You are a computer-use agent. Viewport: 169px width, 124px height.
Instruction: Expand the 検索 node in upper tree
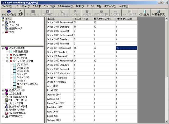[3, 32]
